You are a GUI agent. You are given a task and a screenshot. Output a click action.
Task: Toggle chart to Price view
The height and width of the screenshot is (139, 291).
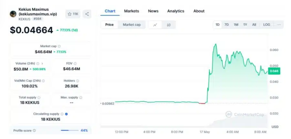(109, 25)
